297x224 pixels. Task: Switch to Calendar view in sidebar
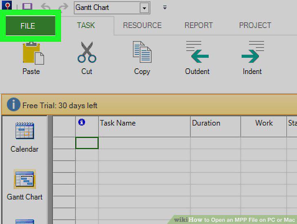pos(24,137)
